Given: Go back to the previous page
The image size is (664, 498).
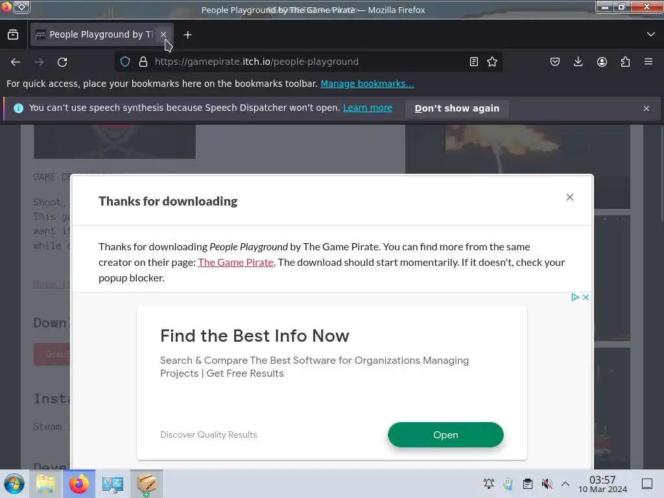Looking at the screenshot, I should pos(16,62).
